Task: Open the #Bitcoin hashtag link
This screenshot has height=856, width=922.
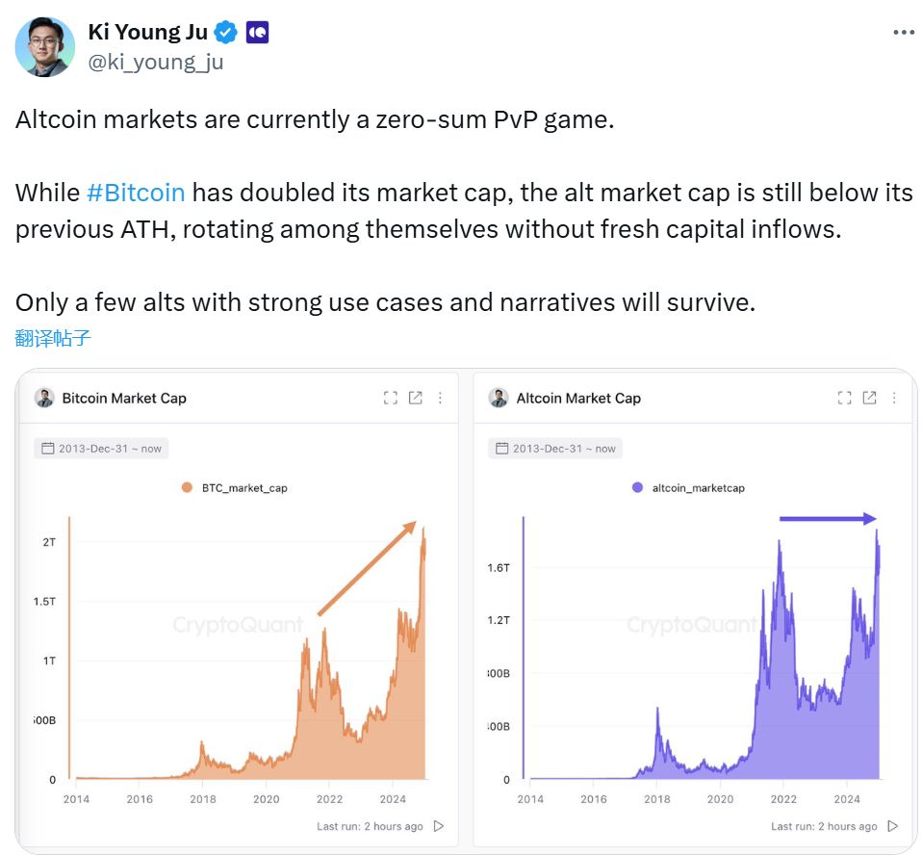Action: click(136, 192)
